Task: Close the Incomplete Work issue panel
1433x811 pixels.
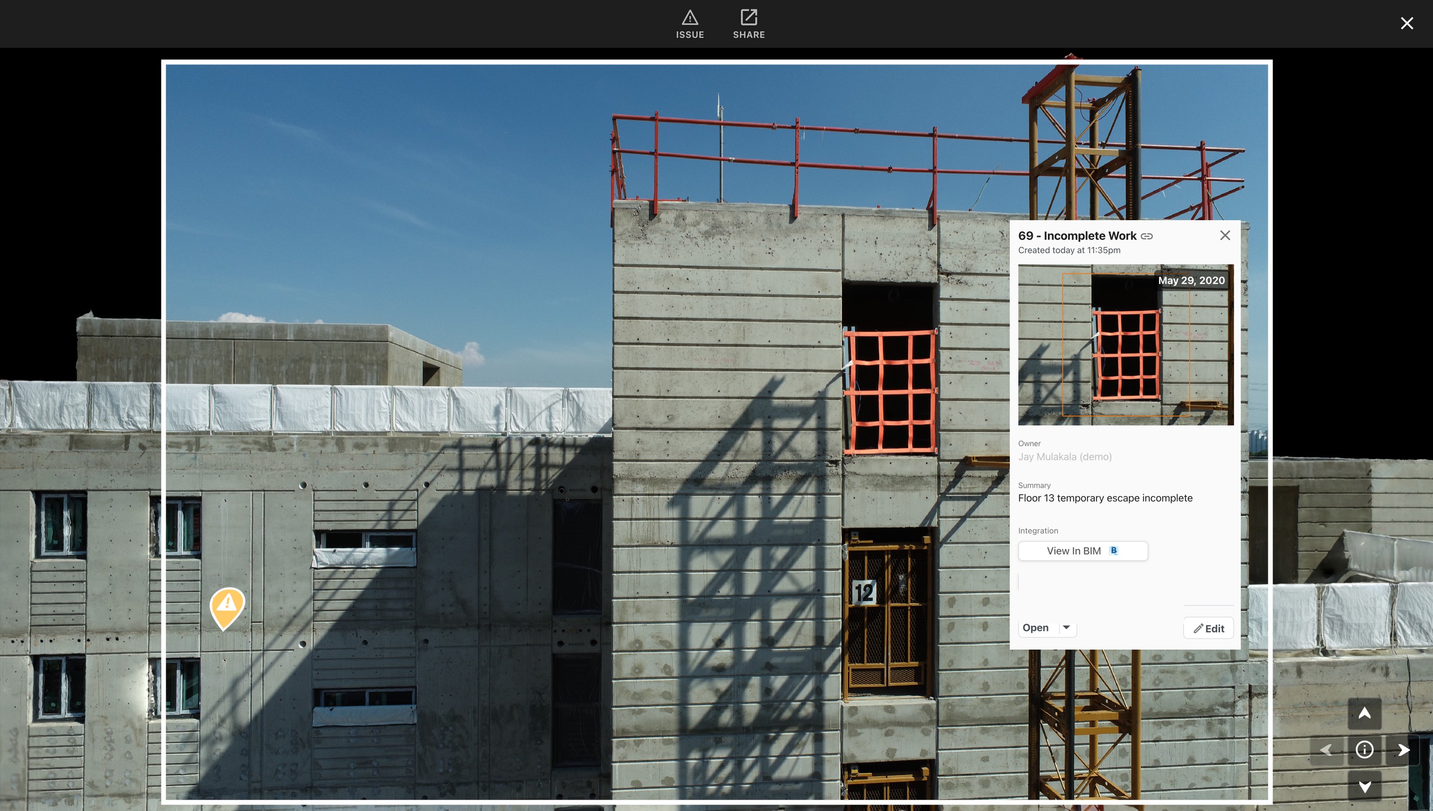Action: click(1225, 236)
